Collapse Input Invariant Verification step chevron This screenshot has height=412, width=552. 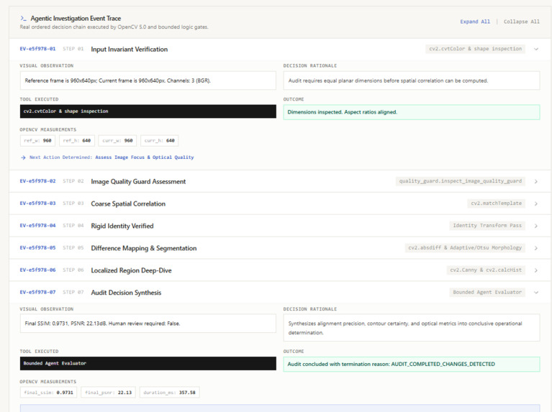coord(535,50)
